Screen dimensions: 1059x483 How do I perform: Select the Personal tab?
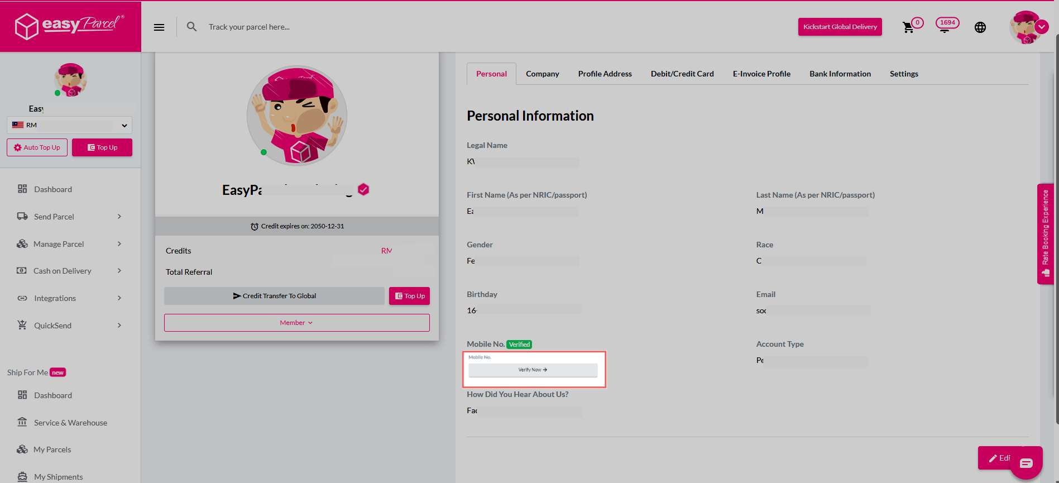click(491, 74)
